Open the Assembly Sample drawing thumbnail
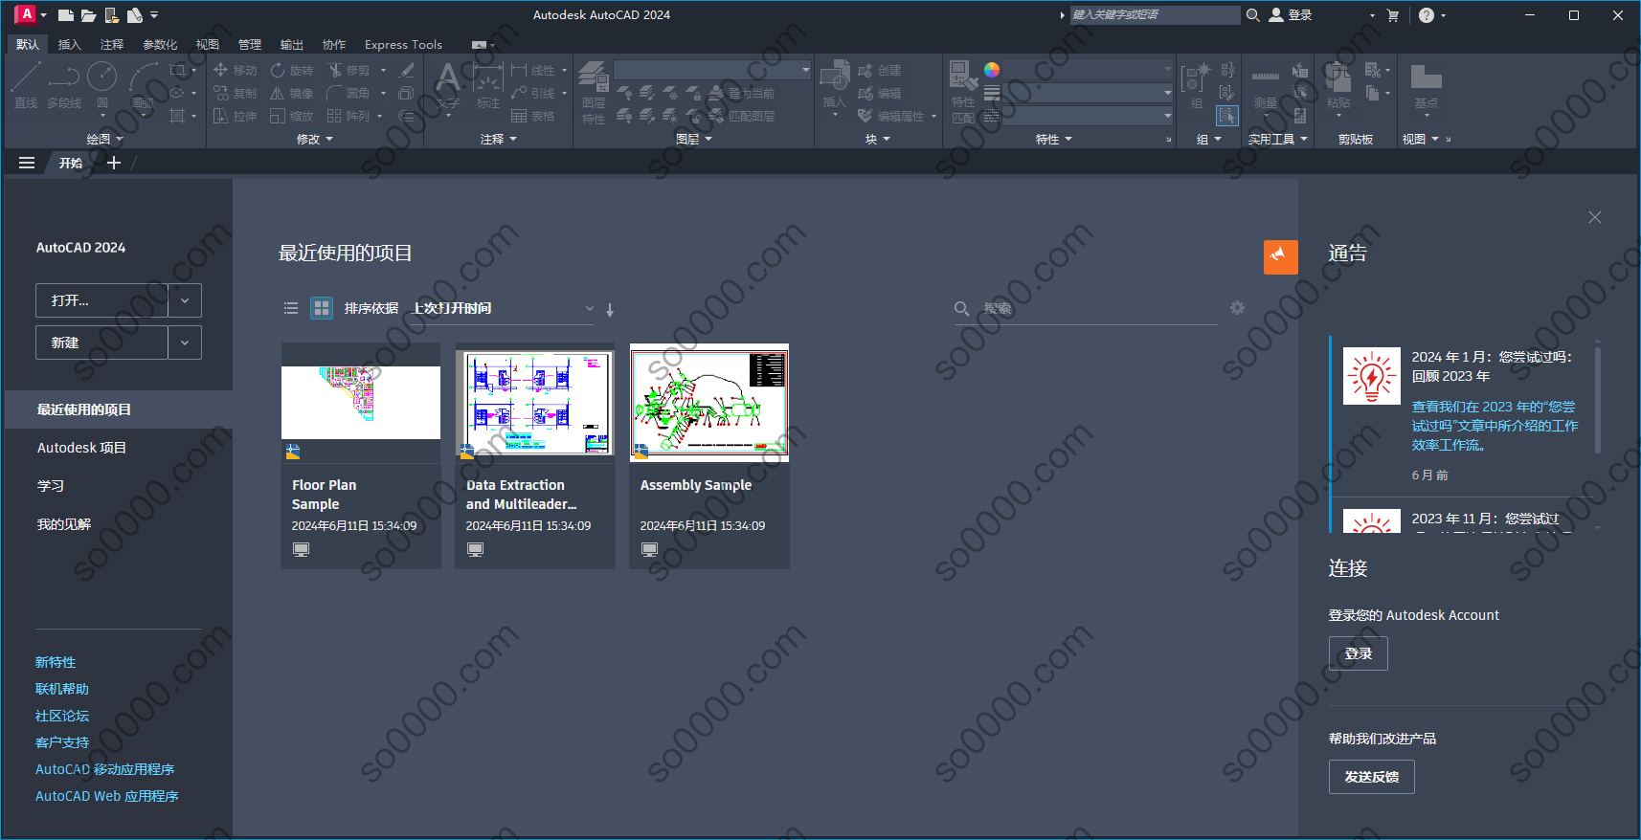Screen dimensions: 1641x840 (x=709, y=403)
